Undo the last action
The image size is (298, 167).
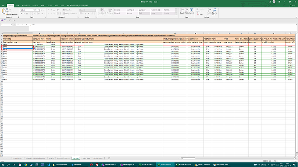5,20
